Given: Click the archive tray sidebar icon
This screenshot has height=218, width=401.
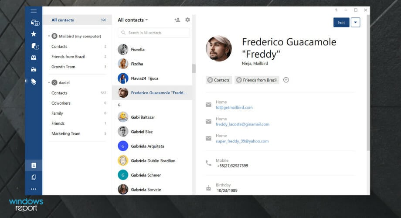Looking at the screenshot, I should click(34, 58).
